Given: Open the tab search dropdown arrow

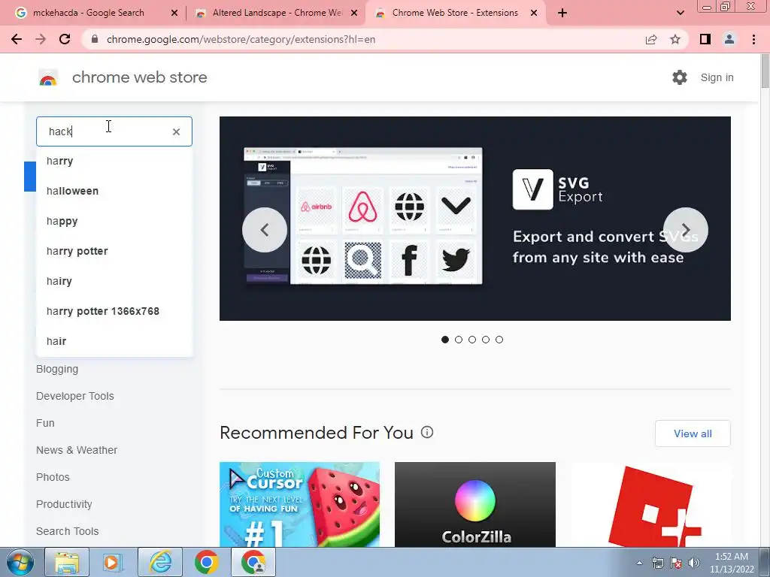Looking at the screenshot, I should (680, 13).
